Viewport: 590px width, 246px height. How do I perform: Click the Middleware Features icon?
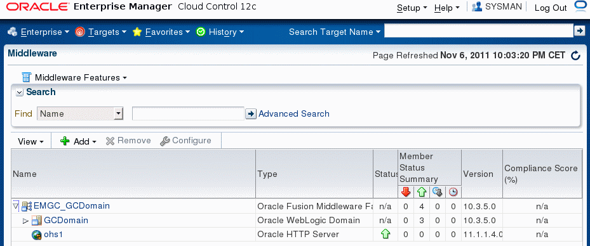pos(26,77)
